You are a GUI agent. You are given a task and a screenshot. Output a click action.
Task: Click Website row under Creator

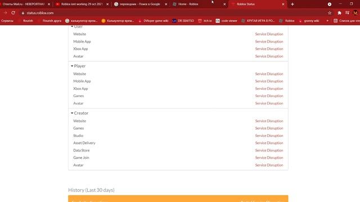(178, 121)
